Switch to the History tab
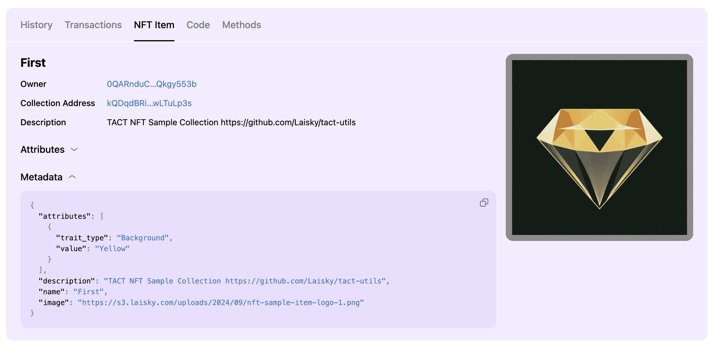Image resolution: width=716 pixels, height=347 pixels. (36, 25)
